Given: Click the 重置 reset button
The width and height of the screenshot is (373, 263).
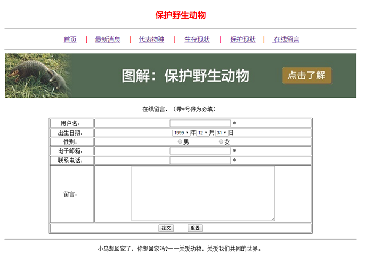Looking at the screenshot, I should (x=195, y=228).
